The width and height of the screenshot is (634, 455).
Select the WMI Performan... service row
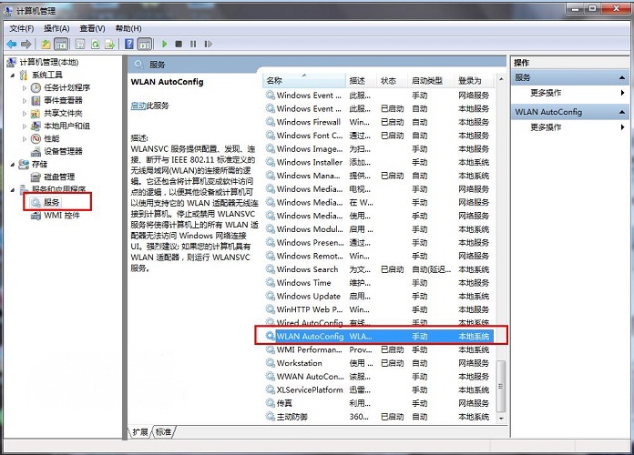379,349
